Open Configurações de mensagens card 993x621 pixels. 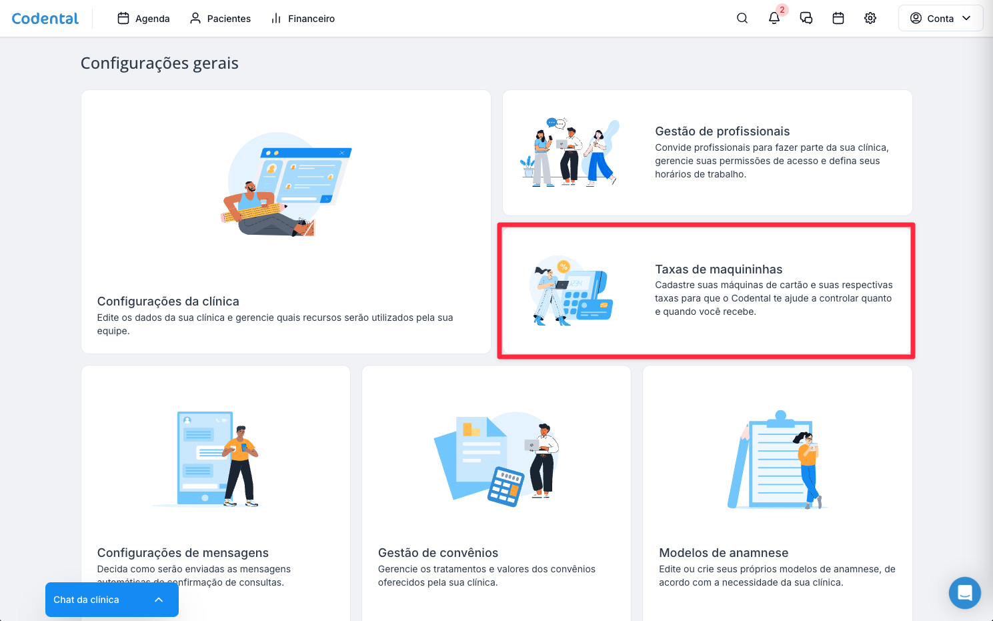215,494
